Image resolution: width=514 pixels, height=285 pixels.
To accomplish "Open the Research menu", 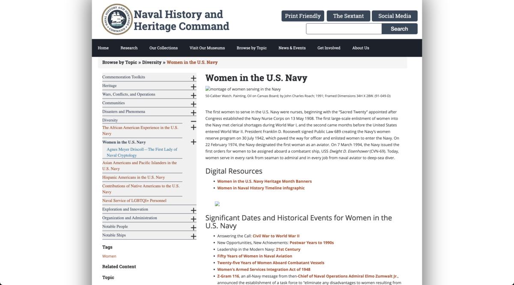I will (128, 48).
